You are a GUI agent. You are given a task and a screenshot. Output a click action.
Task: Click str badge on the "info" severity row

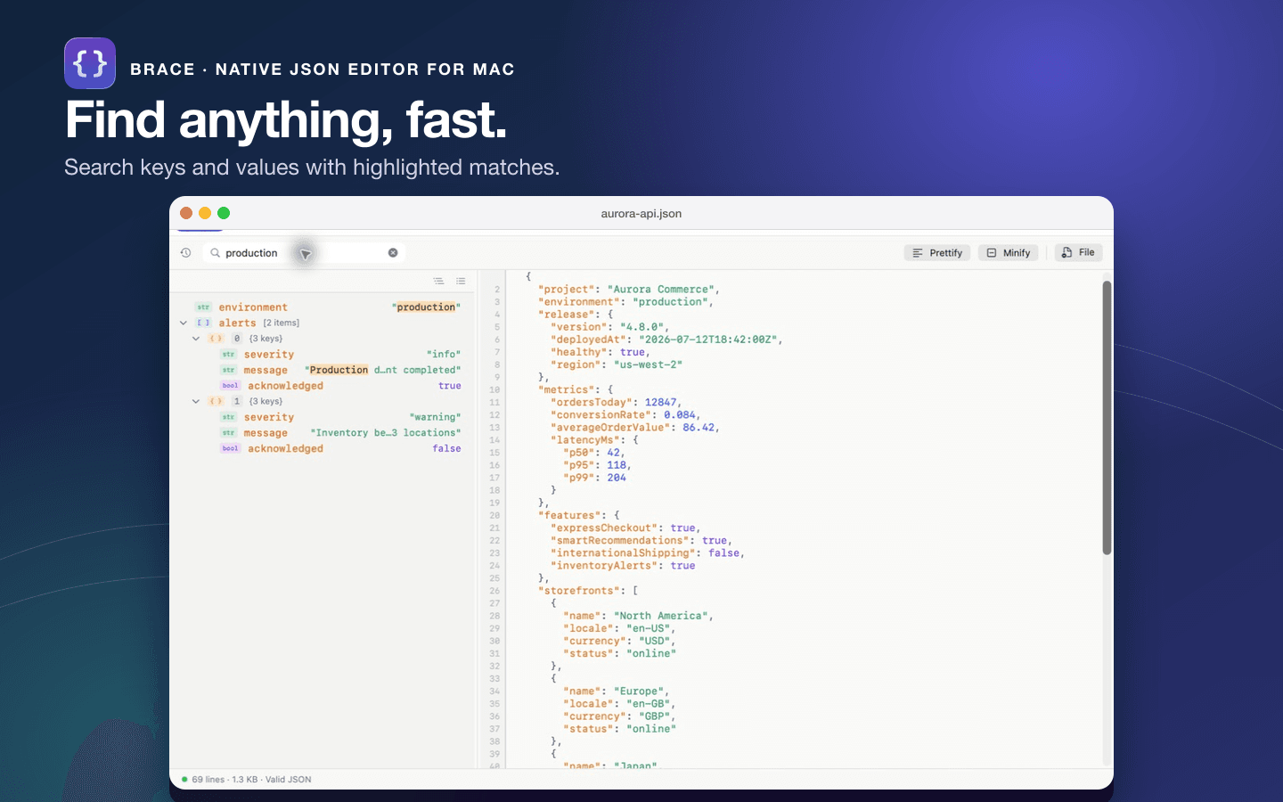click(228, 355)
